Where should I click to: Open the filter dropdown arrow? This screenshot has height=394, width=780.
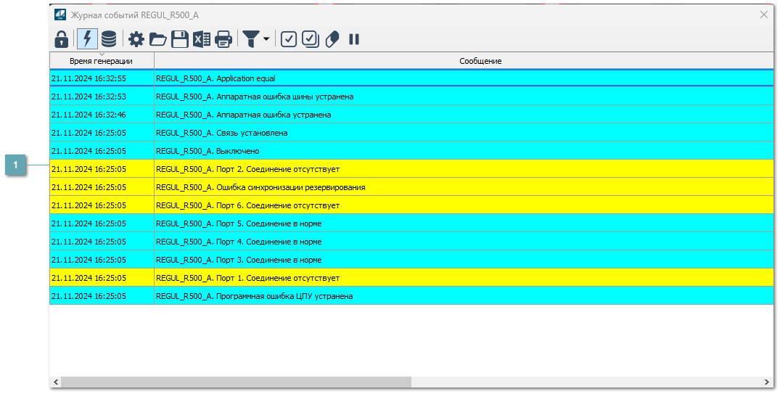tap(266, 39)
